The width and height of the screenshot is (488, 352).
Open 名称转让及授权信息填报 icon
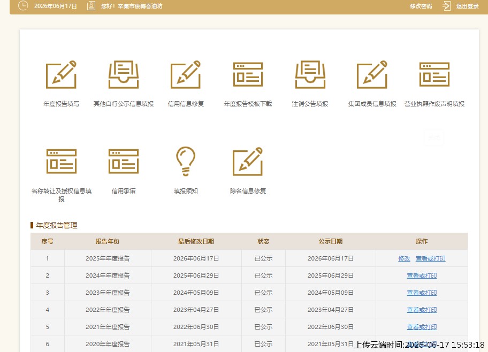tap(62, 161)
